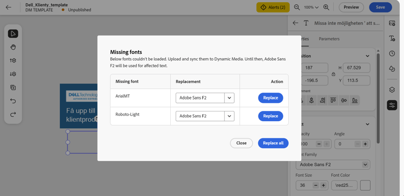Click the Preview button
This screenshot has height=196, width=404.
click(x=351, y=7)
